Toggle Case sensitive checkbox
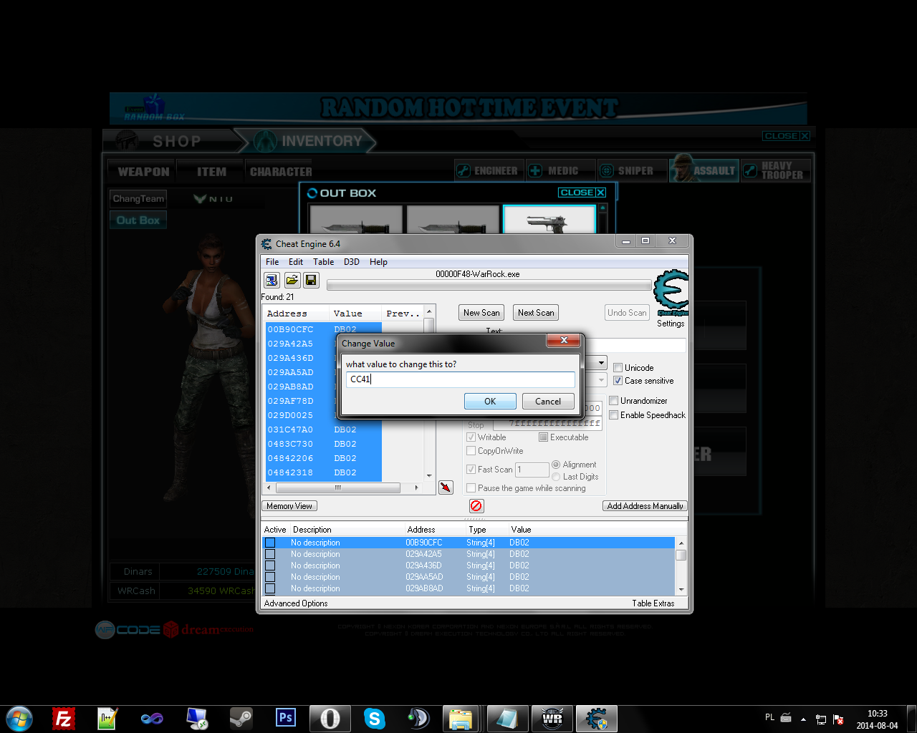Viewport: 917px width, 733px height. pos(618,381)
